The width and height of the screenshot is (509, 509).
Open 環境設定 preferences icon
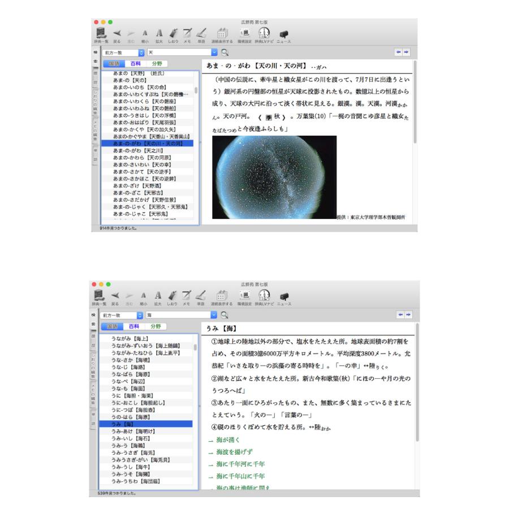tap(244, 34)
